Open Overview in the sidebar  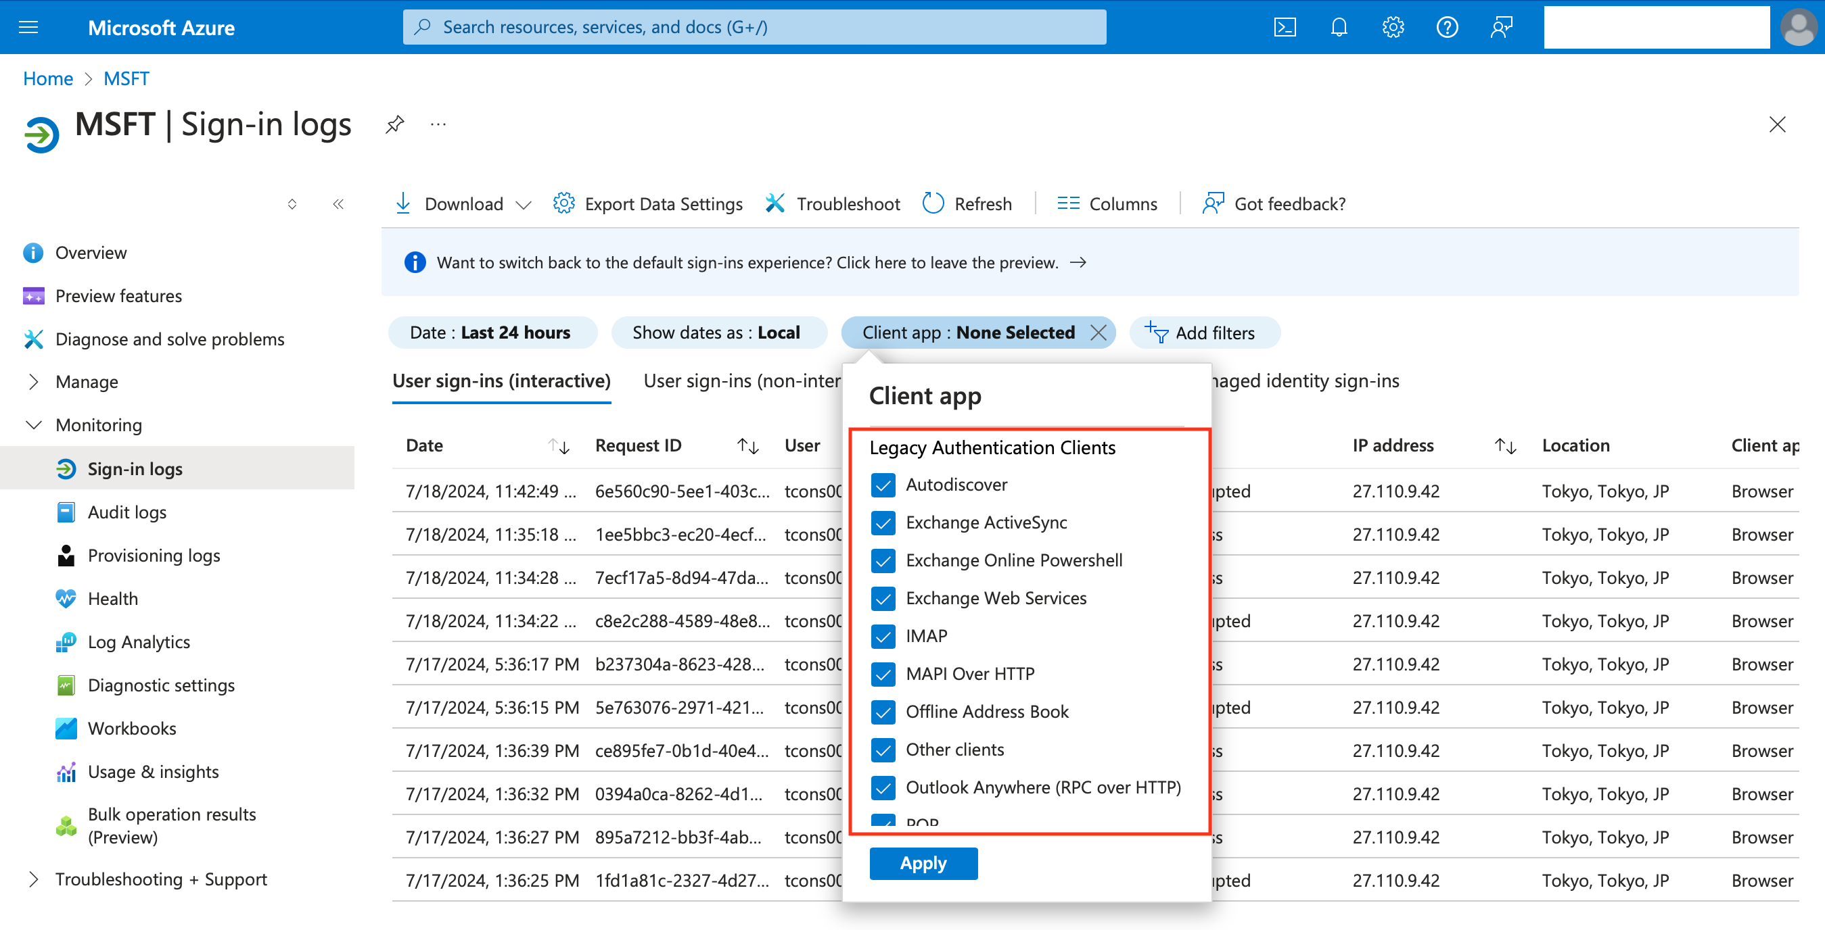tap(91, 253)
